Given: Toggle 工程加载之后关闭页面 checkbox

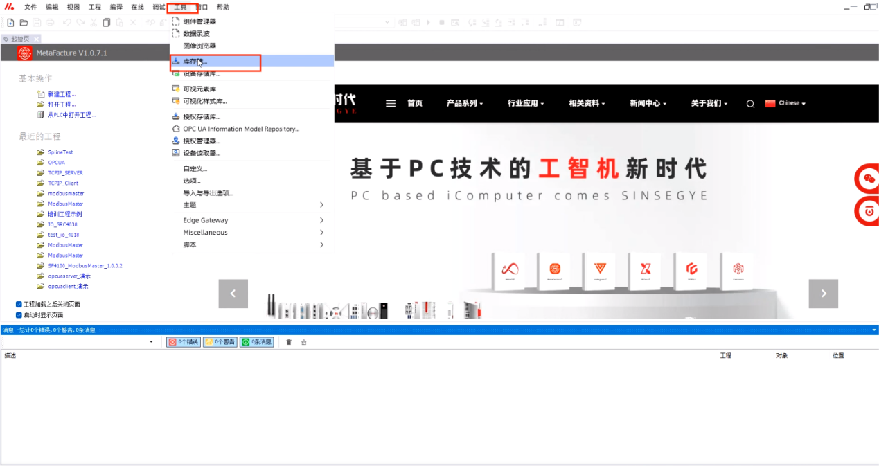Looking at the screenshot, I should [x=19, y=304].
